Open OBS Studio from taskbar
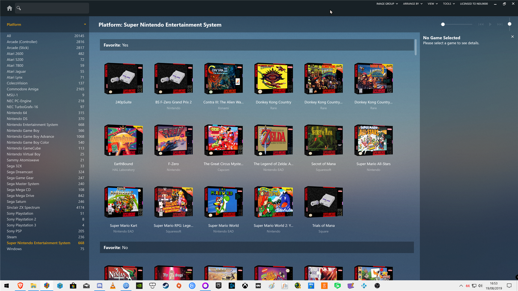518x291 pixels. [x=377, y=286]
